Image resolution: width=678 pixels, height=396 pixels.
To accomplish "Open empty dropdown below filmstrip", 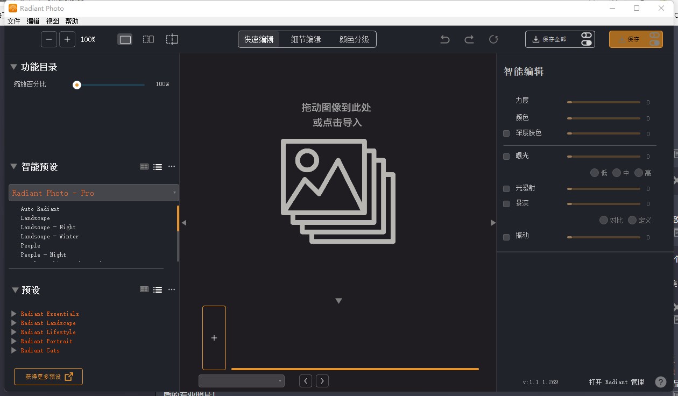I will pos(241,381).
